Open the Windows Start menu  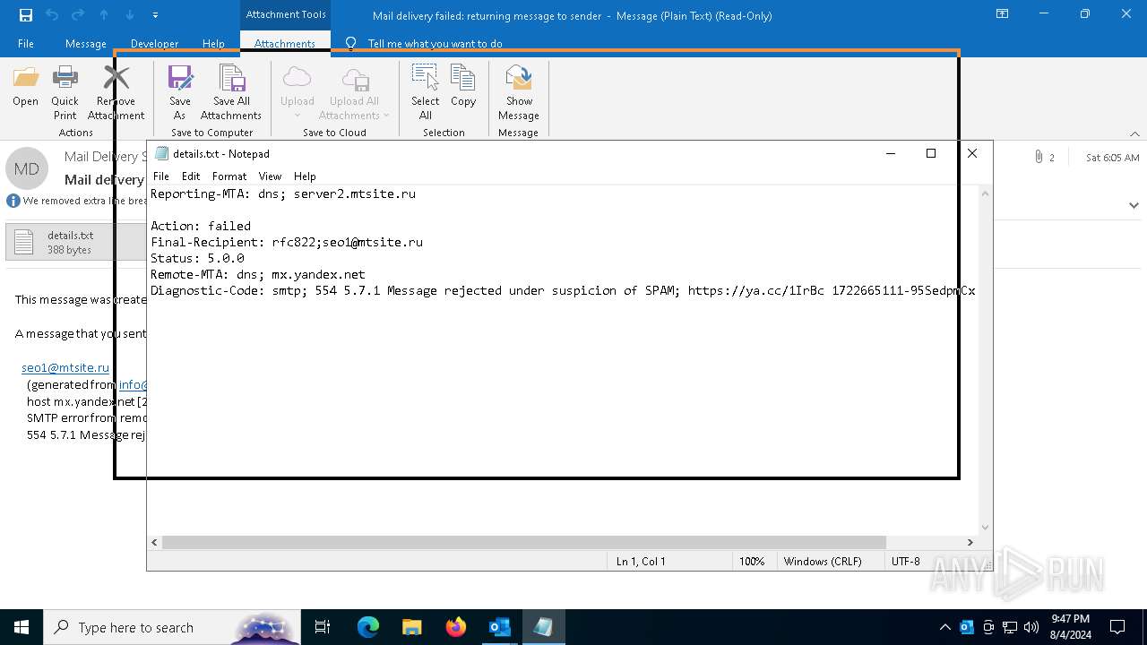[x=22, y=627]
